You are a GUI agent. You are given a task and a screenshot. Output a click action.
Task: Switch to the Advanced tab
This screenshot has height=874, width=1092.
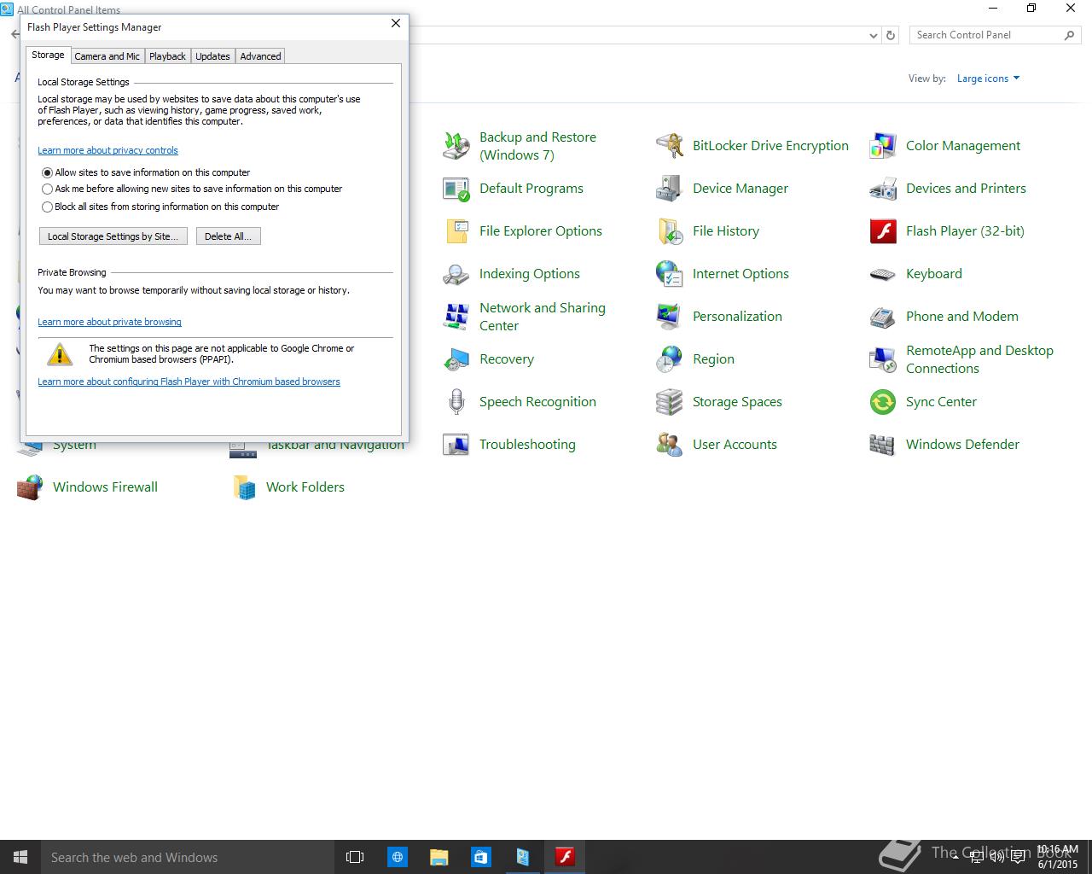tap(260, 56)
